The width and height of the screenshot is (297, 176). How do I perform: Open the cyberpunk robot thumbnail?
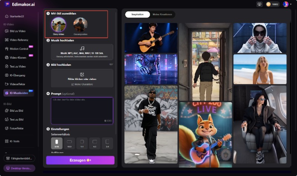151,69
